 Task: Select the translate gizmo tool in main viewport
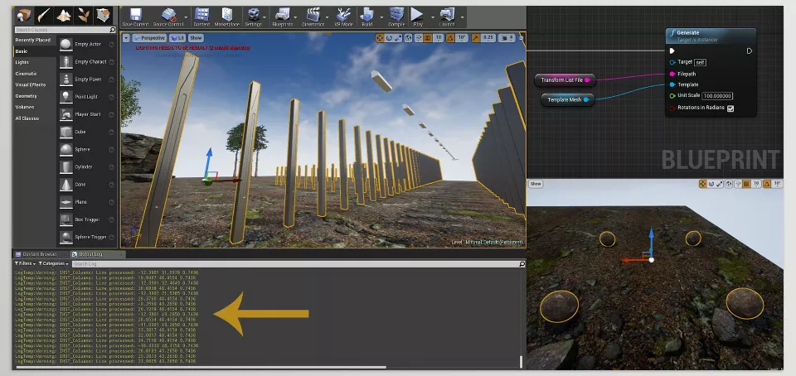[380, 38]
